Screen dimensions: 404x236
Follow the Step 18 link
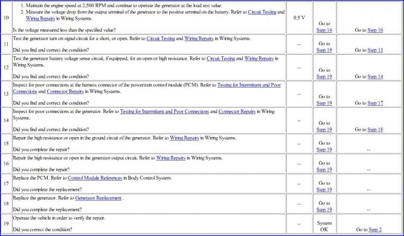(x=375, y=130)
